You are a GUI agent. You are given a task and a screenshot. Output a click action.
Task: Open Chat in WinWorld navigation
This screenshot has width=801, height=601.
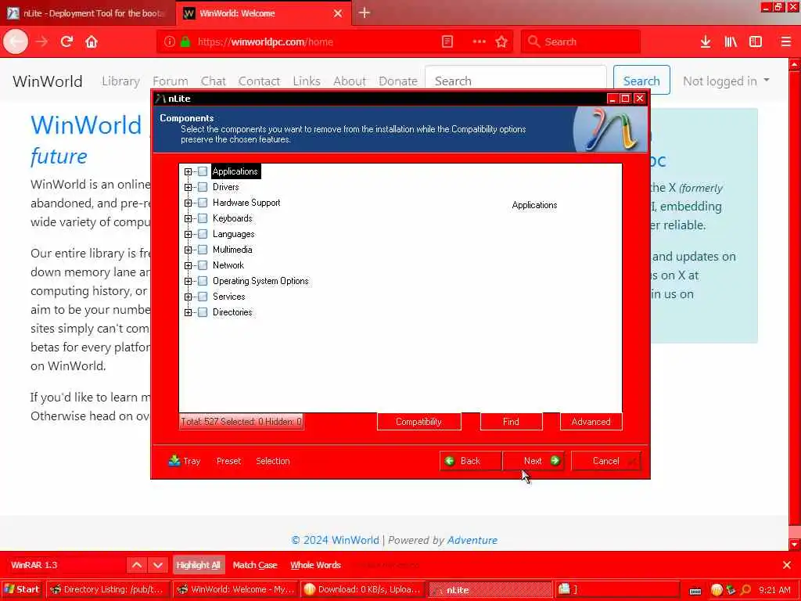[213, 81]
